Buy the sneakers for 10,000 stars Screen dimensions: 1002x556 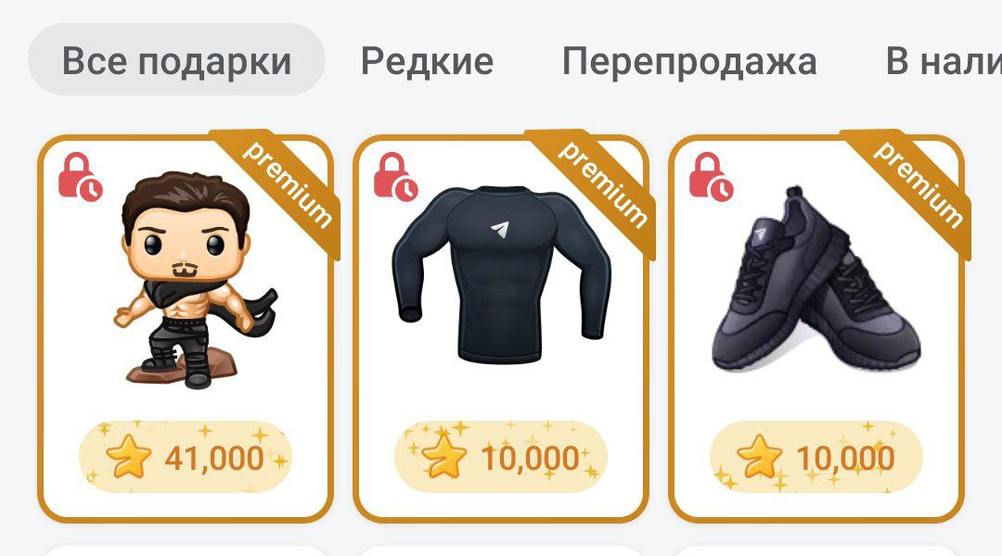point(816,457)
